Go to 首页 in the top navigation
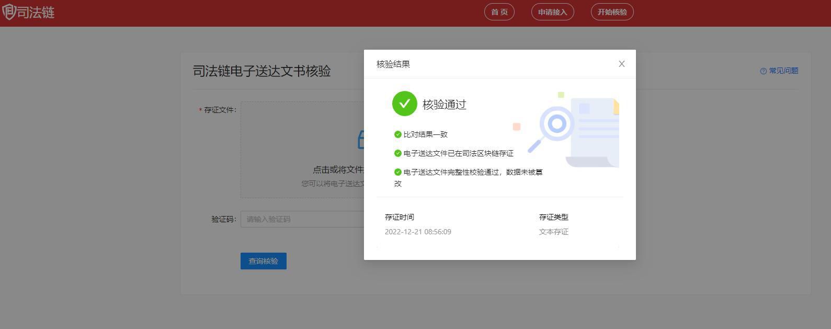Image resolution: width=831 pixels, height=329 pixels. click(x=499, y=12)
